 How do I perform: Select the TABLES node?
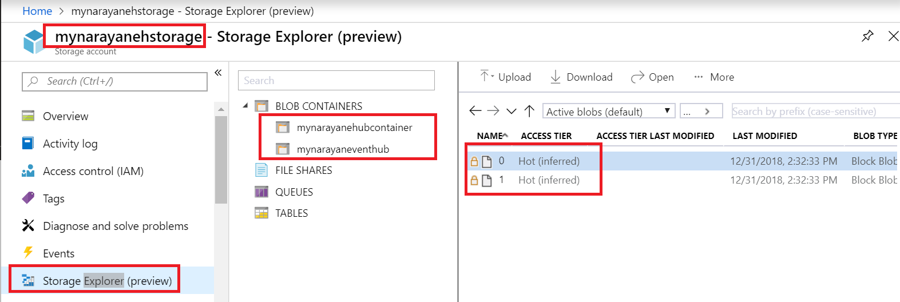292,213
